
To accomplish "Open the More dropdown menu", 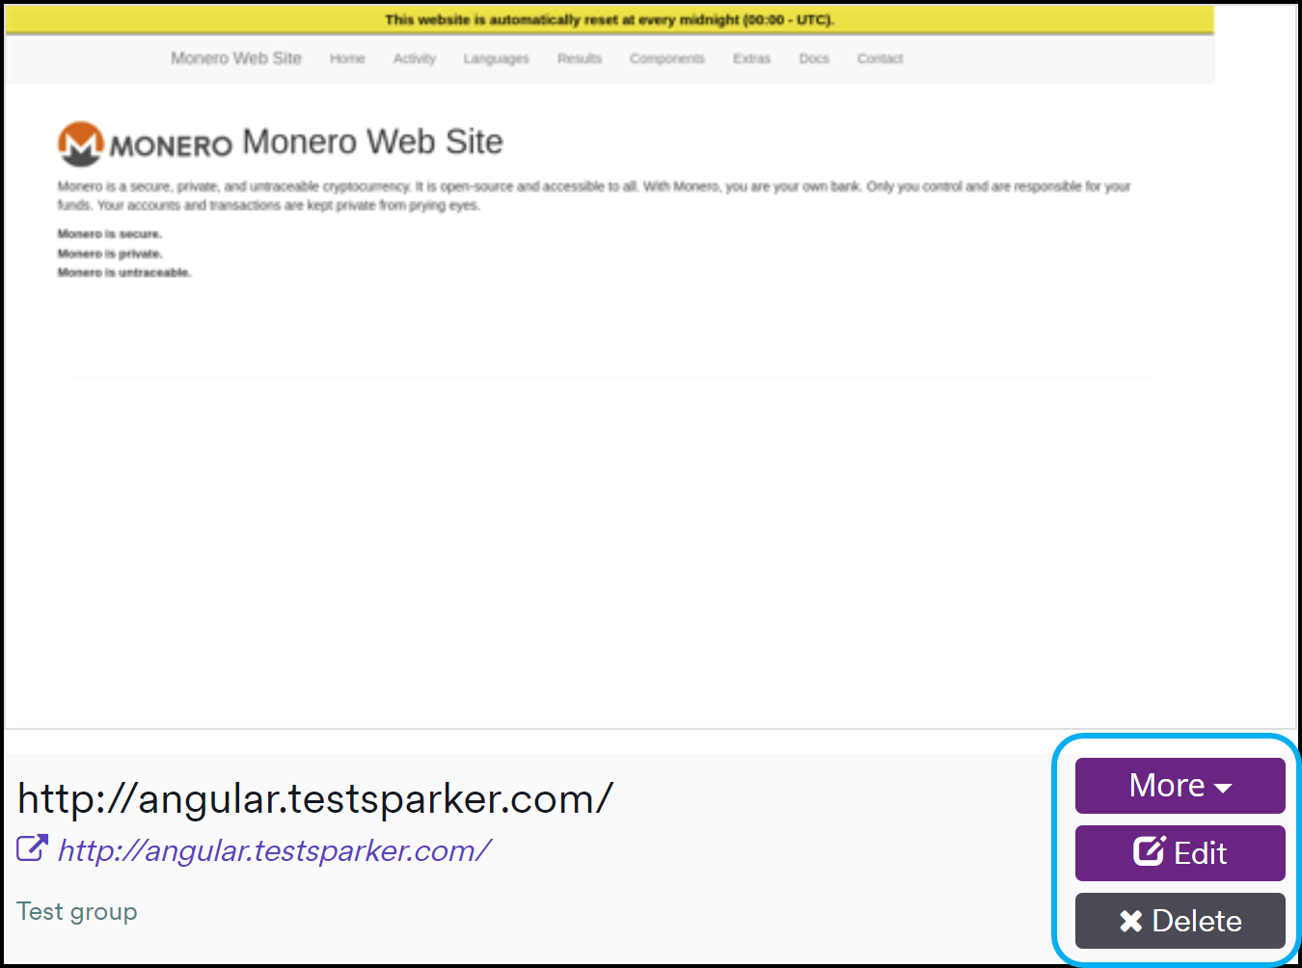I will point(1180,786).
